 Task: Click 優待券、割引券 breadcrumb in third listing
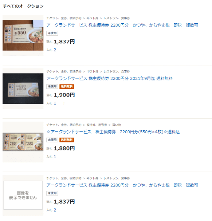click(97, 125)
